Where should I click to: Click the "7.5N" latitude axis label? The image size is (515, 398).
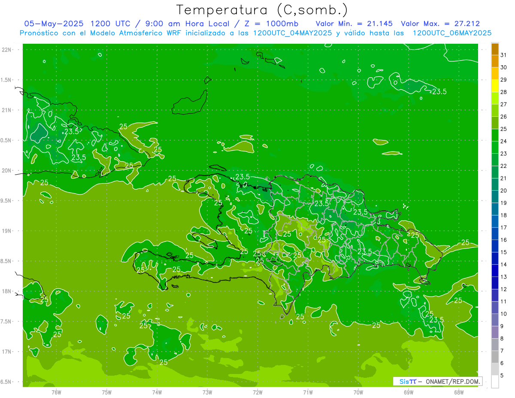click(x=6, y=322)
